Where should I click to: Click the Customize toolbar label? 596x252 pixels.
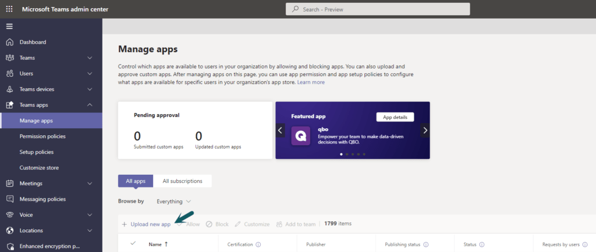pos(257,224)
